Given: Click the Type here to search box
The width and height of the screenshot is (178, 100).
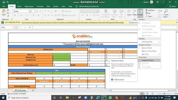Looking at the screenshot, I should tap(29, 97).
